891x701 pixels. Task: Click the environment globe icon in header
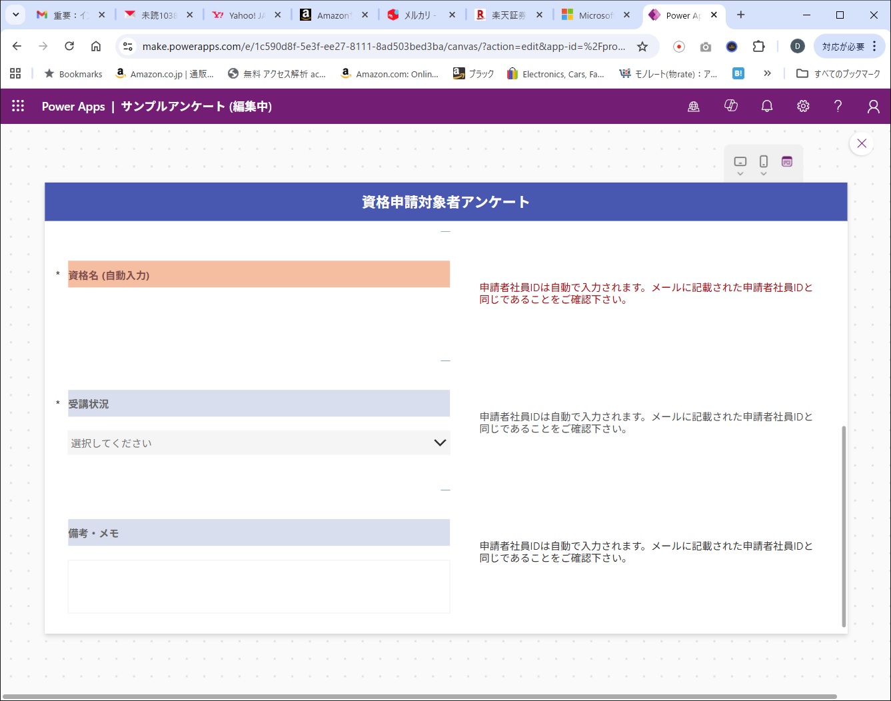pyautogui.click(x=694, y=106)
